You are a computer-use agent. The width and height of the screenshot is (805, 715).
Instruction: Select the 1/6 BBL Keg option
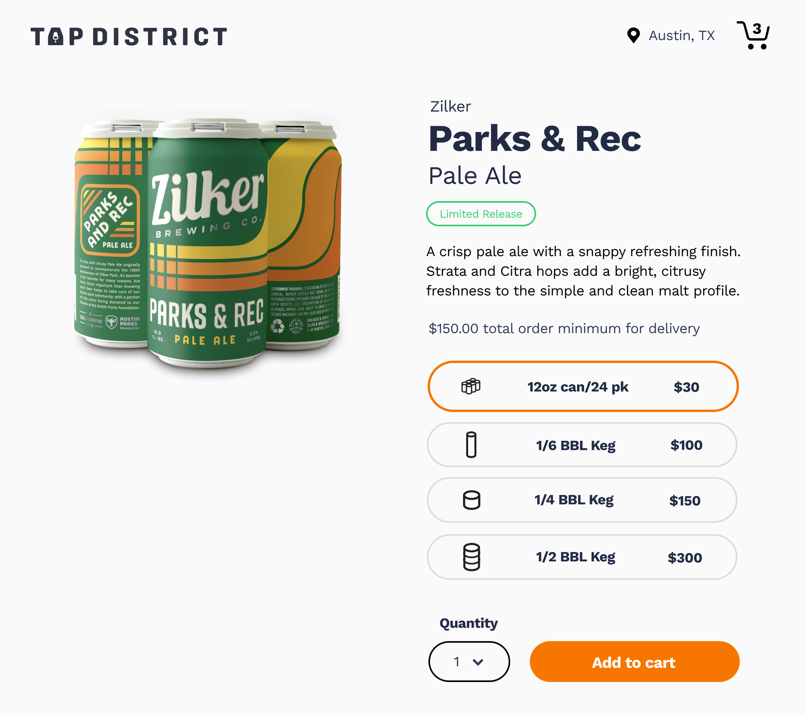point(582,445)
